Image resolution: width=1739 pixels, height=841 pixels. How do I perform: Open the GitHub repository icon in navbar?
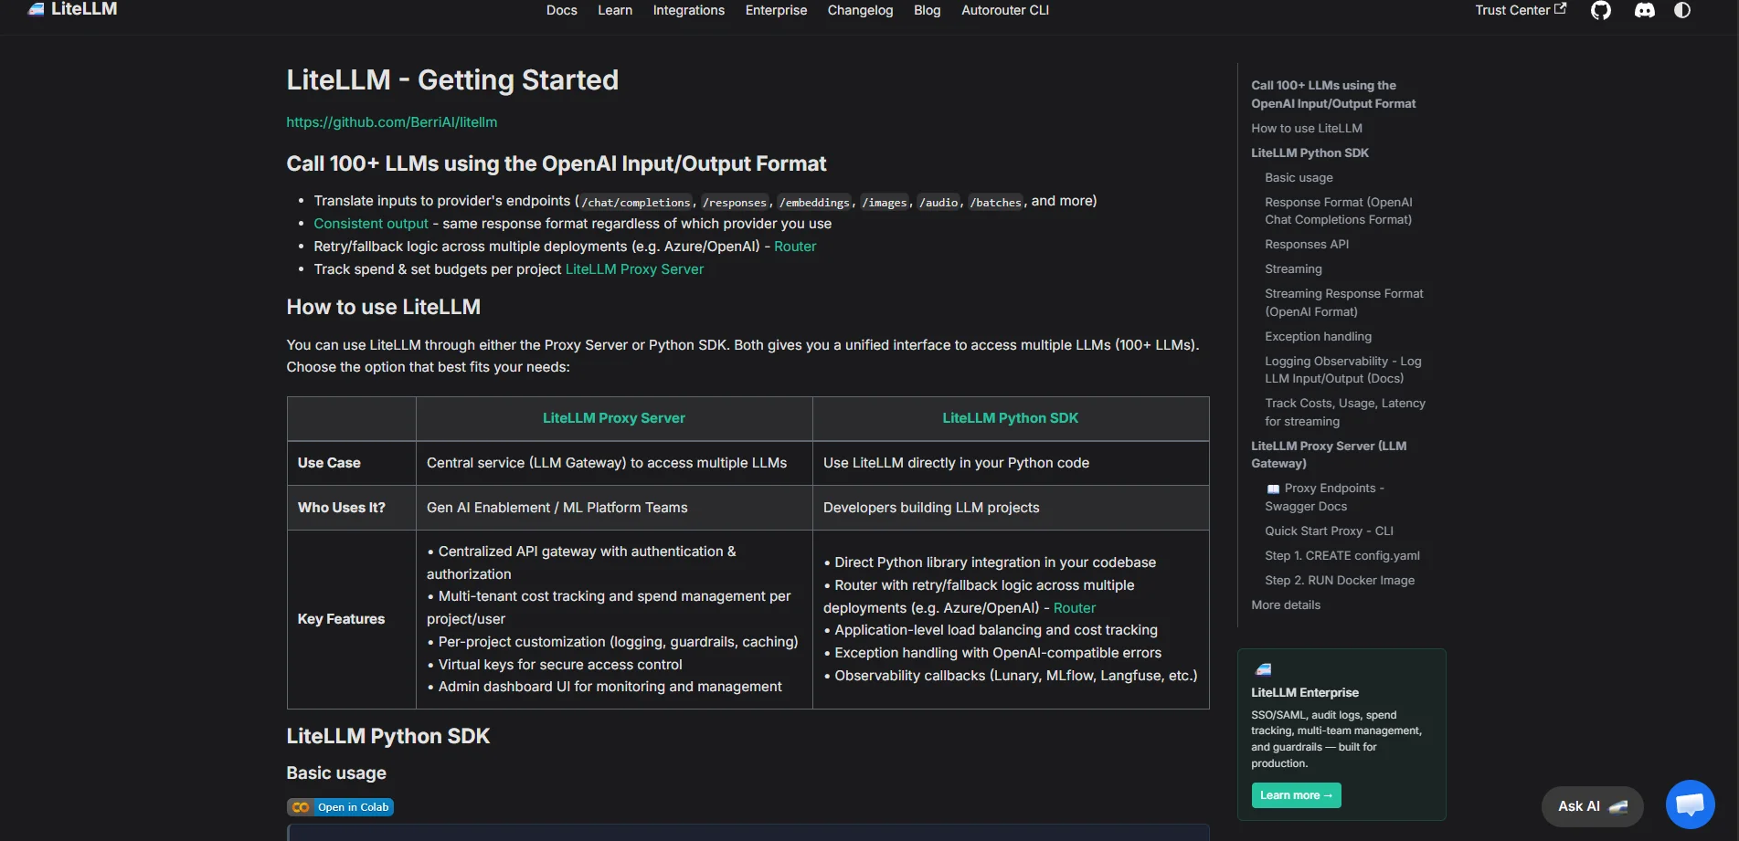(x=1601, y=10)
